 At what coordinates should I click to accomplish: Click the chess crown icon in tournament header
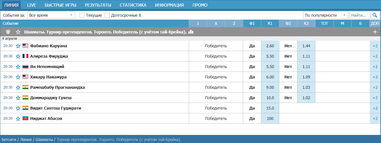coord(8,32)
